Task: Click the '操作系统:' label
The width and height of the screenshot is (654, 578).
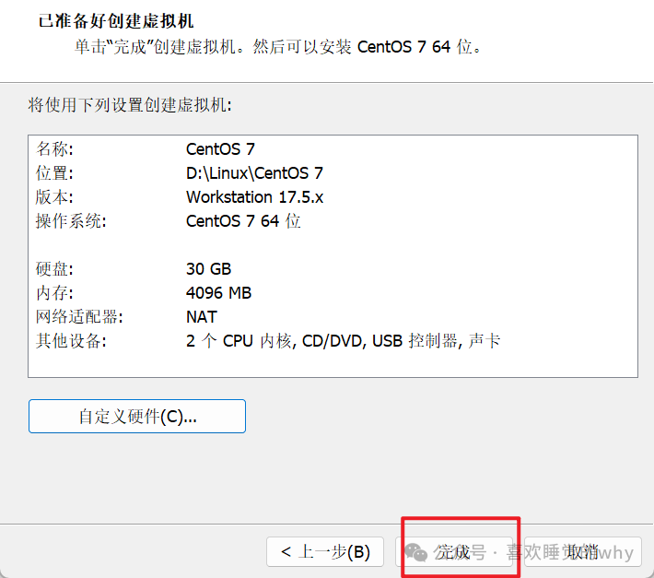Action: pos(71,220)
